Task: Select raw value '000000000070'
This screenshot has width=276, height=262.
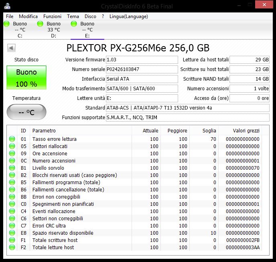Action: pyautogui.click(x=243, y=168)
